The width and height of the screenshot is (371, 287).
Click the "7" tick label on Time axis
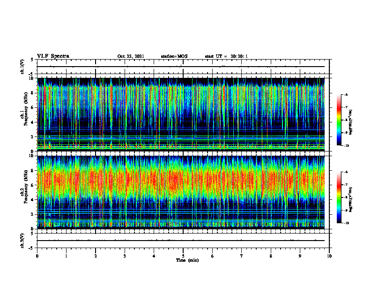pos(242,256)
